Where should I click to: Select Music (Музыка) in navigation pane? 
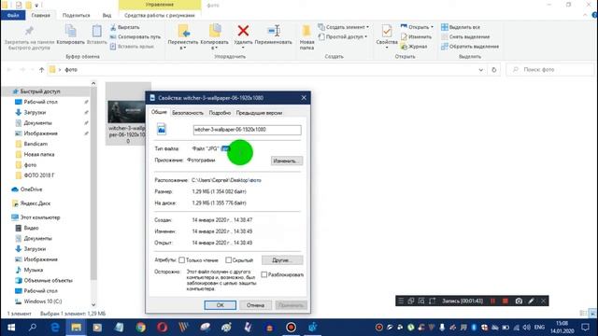click(34, 270)
